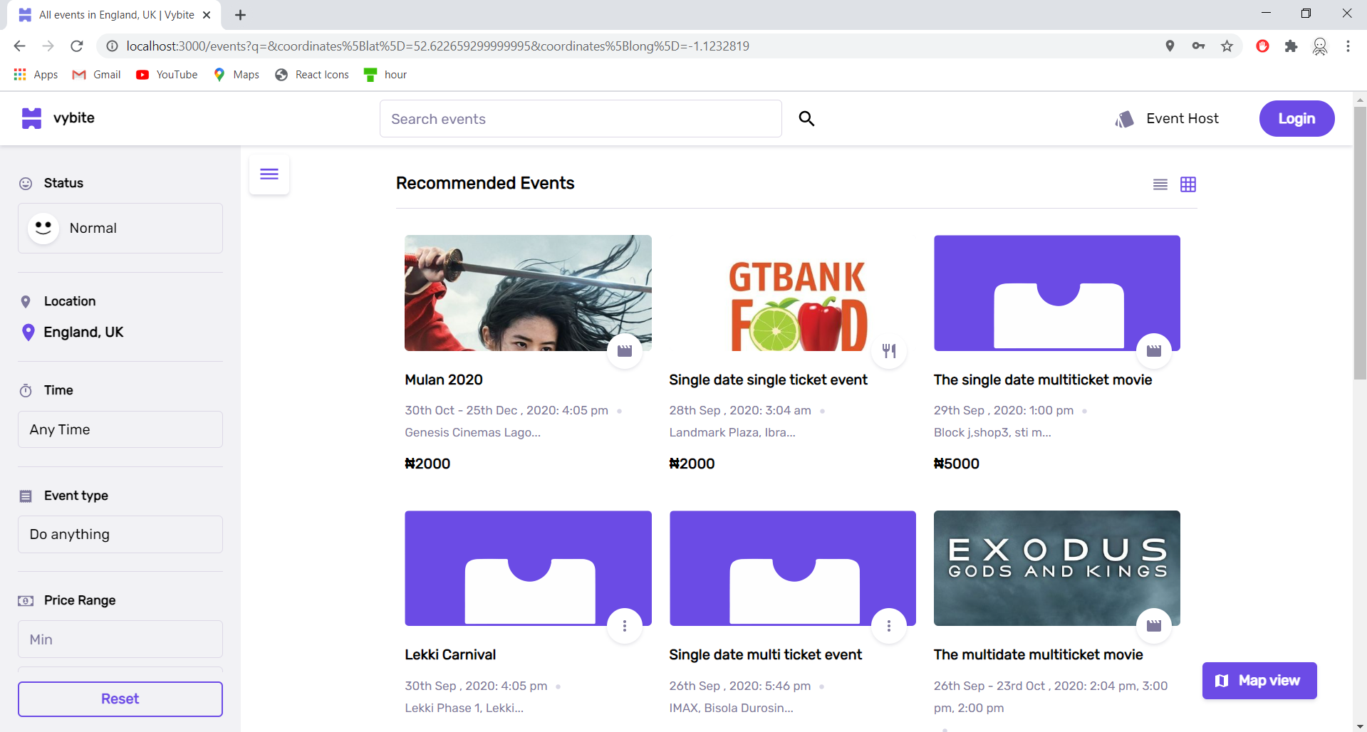Click Landmark Plaza, Ibra... venue text
This screenshot has width=1367, height=732.
click(732, 433)
